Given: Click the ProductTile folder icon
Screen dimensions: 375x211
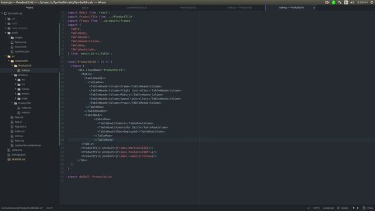Looking at the screenshot, I should pos(16,103).
